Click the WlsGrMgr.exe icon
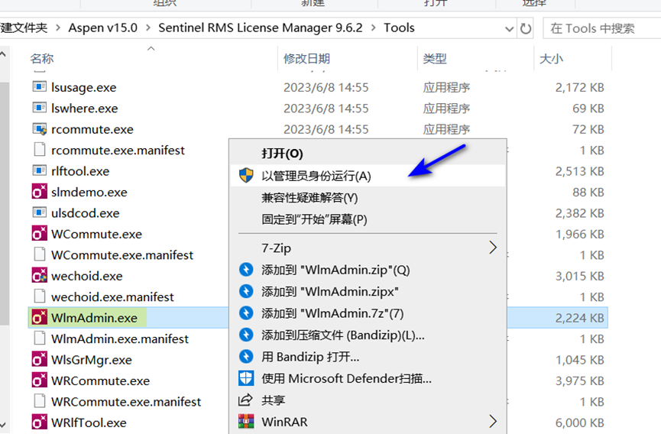The height and width of the screenshot is (434, 661). 40,359
